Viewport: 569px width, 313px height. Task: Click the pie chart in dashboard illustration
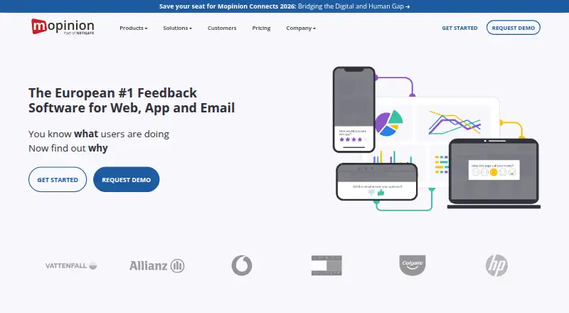tap(388, 124)
